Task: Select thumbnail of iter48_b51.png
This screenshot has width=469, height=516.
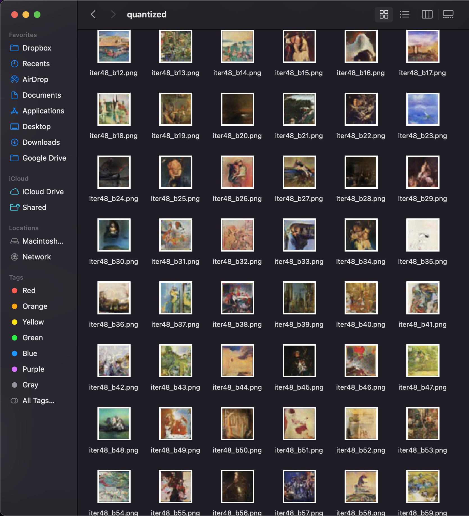Action: (299, 424)
